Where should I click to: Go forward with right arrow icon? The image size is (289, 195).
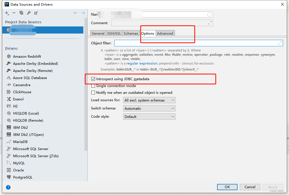click(x=83, y=13)
